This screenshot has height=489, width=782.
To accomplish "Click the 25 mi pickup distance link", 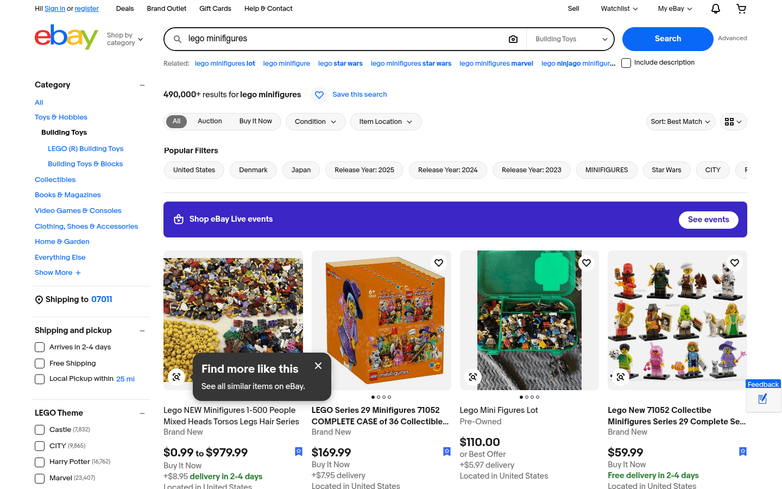I will (x=125, y=379).
